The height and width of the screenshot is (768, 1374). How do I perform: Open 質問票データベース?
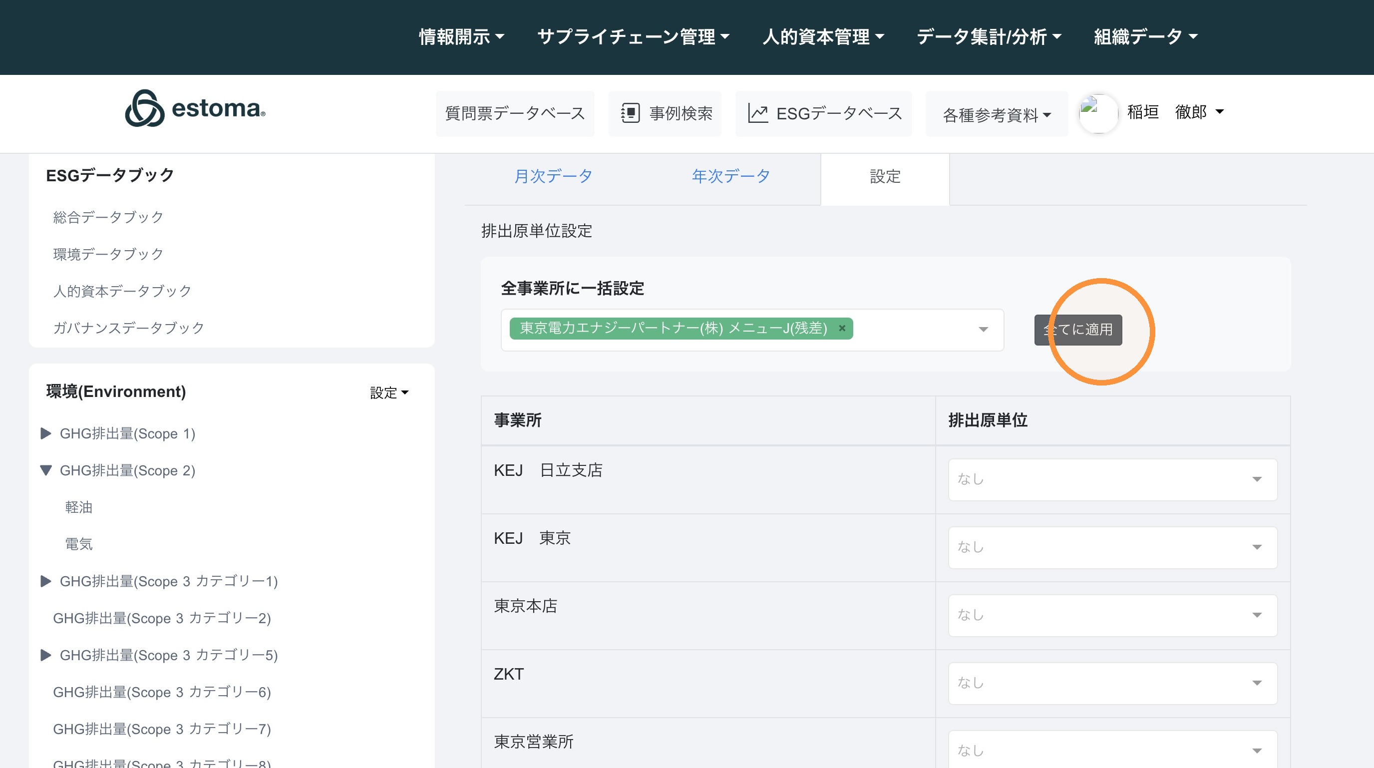pyautogui.click(x=515, y=113)
